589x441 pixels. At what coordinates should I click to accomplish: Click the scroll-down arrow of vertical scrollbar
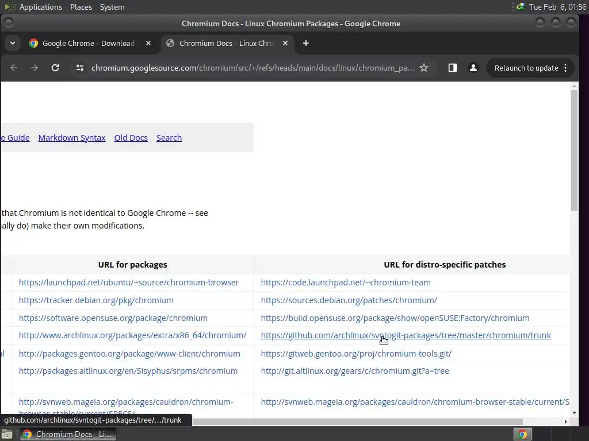pos(575,413)
